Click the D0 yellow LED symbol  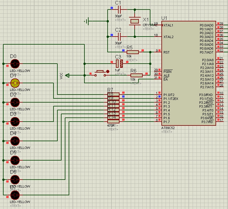(15, 64)
